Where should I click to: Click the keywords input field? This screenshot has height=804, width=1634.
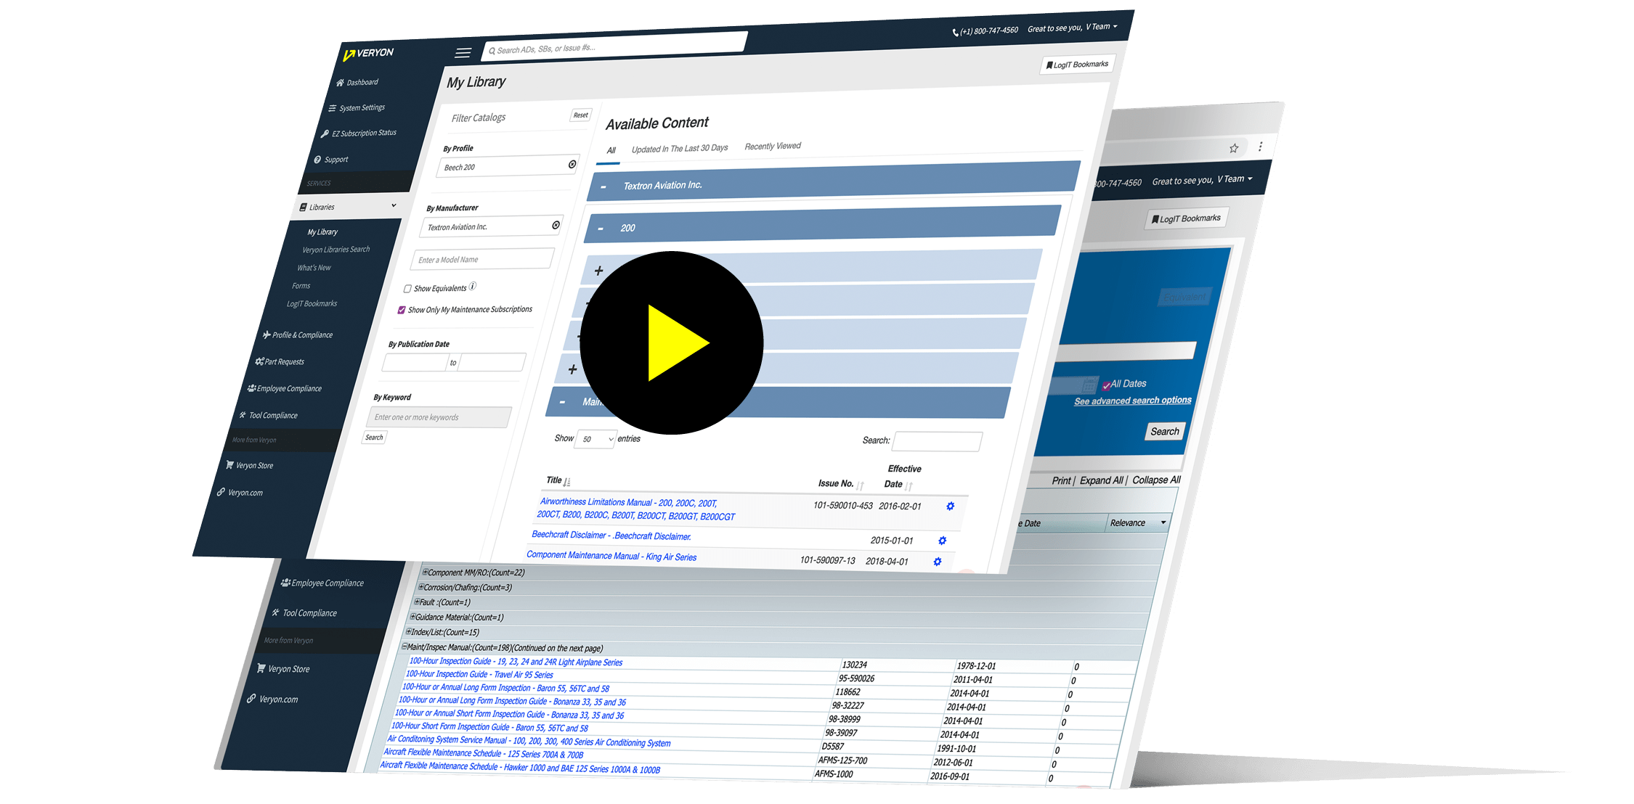tap(439, 417)
